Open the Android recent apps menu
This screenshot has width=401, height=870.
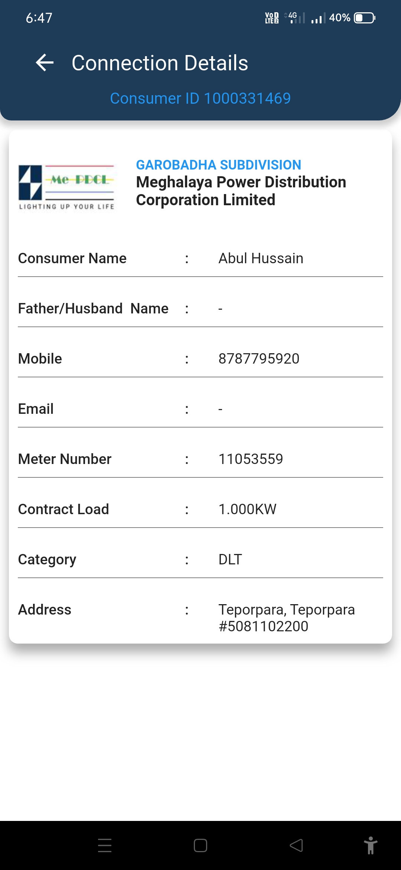point(105,845)
